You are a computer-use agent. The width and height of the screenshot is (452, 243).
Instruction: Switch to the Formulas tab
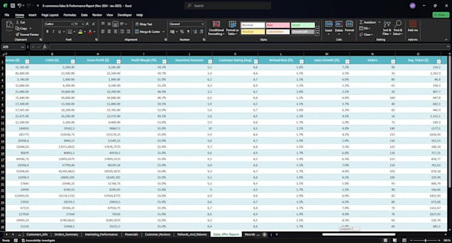coord(70,15)
